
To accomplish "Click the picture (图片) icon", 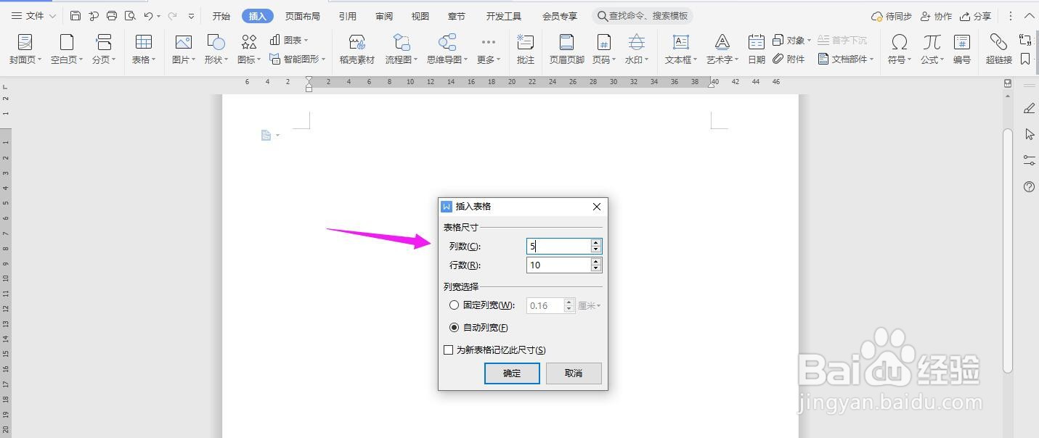I will click(x=184, y=42).
